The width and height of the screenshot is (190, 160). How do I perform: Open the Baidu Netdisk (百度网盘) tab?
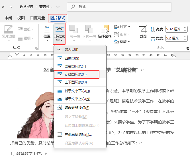[38, 18]
